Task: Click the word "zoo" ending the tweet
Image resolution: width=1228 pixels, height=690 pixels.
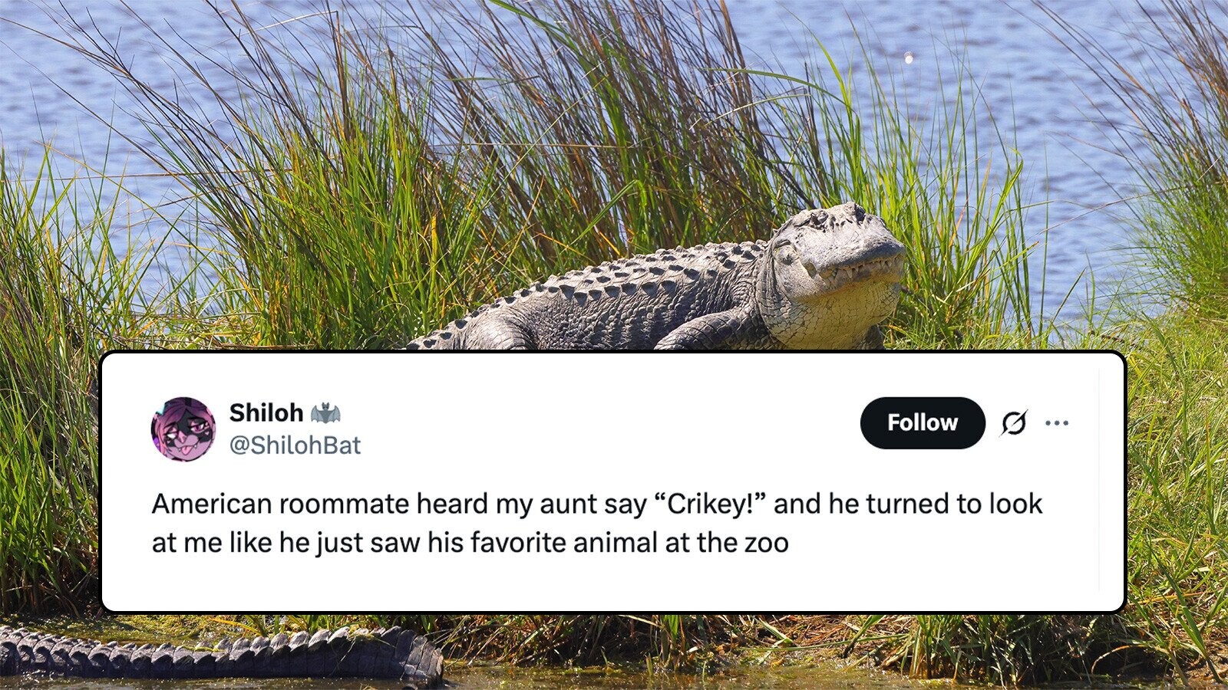Action: (766, 543)
